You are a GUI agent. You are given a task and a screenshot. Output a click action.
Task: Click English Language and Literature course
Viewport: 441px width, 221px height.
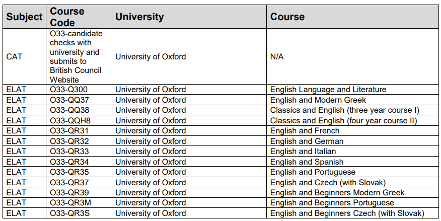(328, 90)
